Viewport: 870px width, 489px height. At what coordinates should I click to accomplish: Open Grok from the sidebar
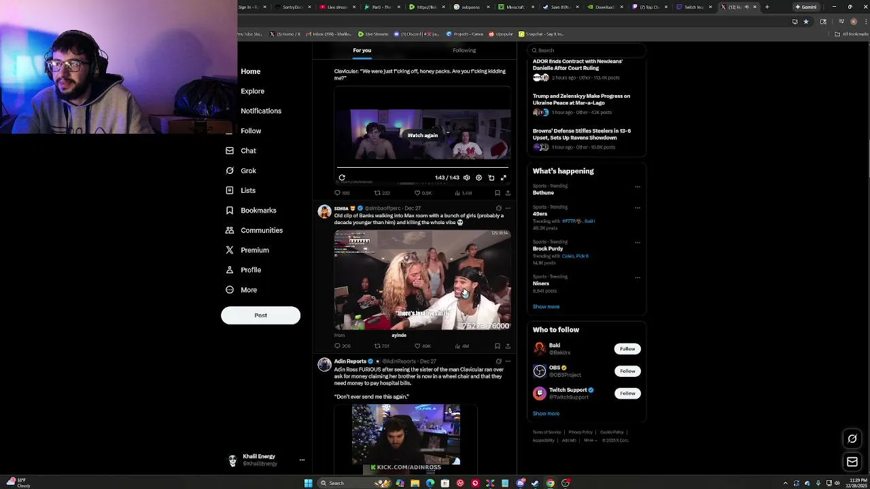[248, 170]
